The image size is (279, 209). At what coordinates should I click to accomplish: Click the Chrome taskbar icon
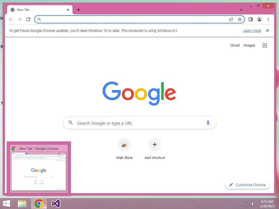pos(39,204)
